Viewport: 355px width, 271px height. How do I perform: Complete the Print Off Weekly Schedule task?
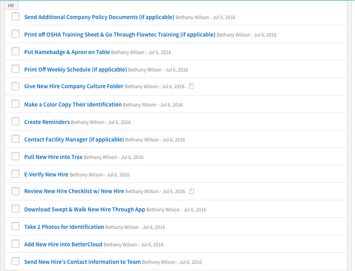(15, 69)
